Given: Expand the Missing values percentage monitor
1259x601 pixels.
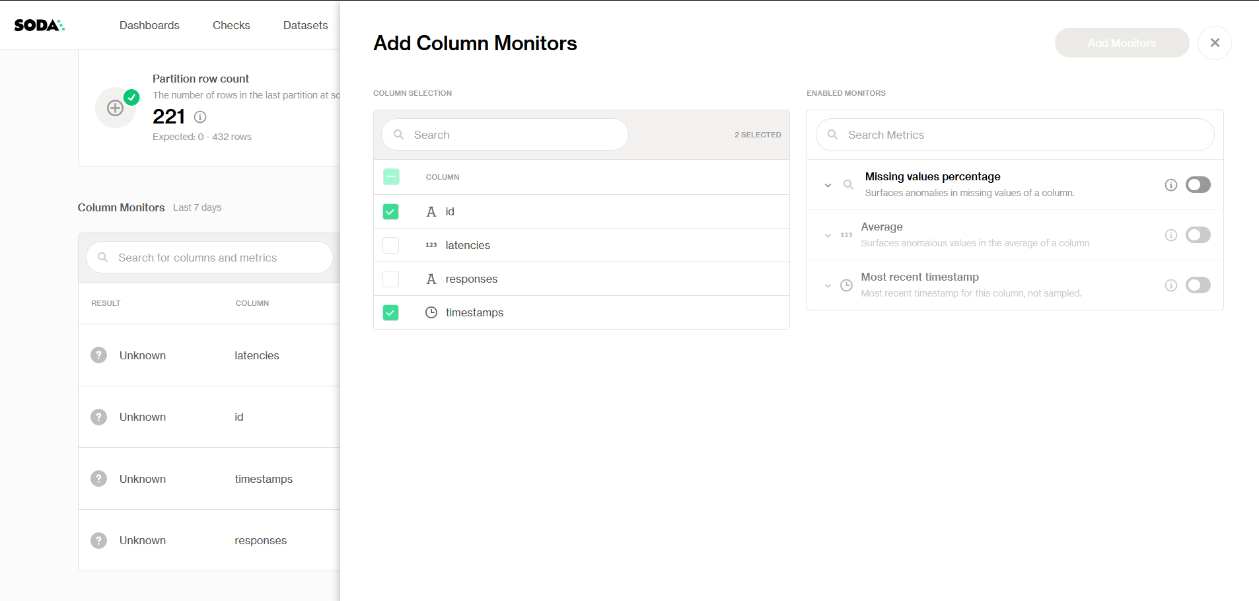Looking at the screenshot, I should click(x=828, y=186).
